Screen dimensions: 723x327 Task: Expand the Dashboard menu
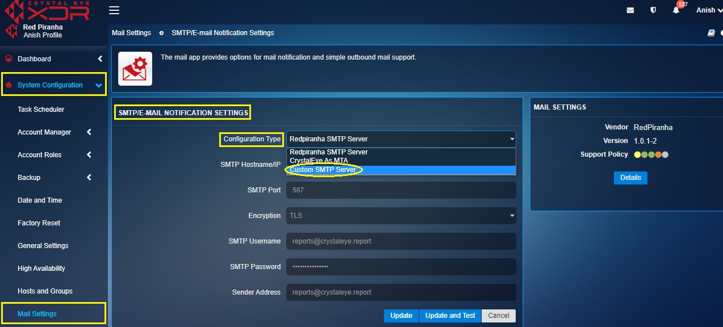click(x=100, y=58)
